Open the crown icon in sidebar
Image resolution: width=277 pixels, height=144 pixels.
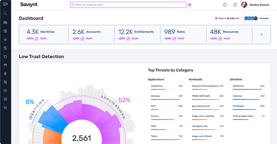[x=5, y=108]
